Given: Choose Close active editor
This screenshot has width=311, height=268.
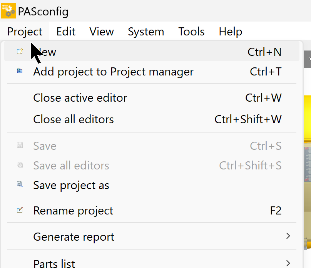Looking at the screenshot, I should click(x=152, y=97).
